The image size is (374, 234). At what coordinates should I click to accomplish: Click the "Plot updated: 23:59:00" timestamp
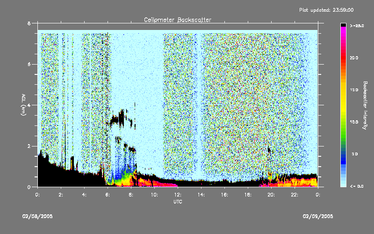click(326, 10)
